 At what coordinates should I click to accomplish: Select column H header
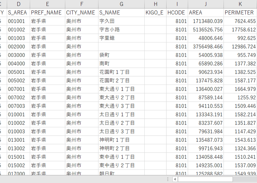click(155, 4)
